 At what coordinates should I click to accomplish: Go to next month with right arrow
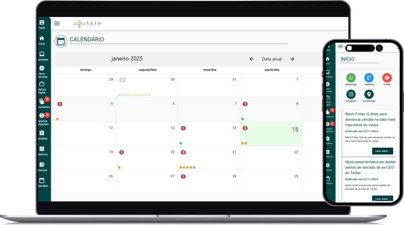pyautogui.click(x=292, y=59)
